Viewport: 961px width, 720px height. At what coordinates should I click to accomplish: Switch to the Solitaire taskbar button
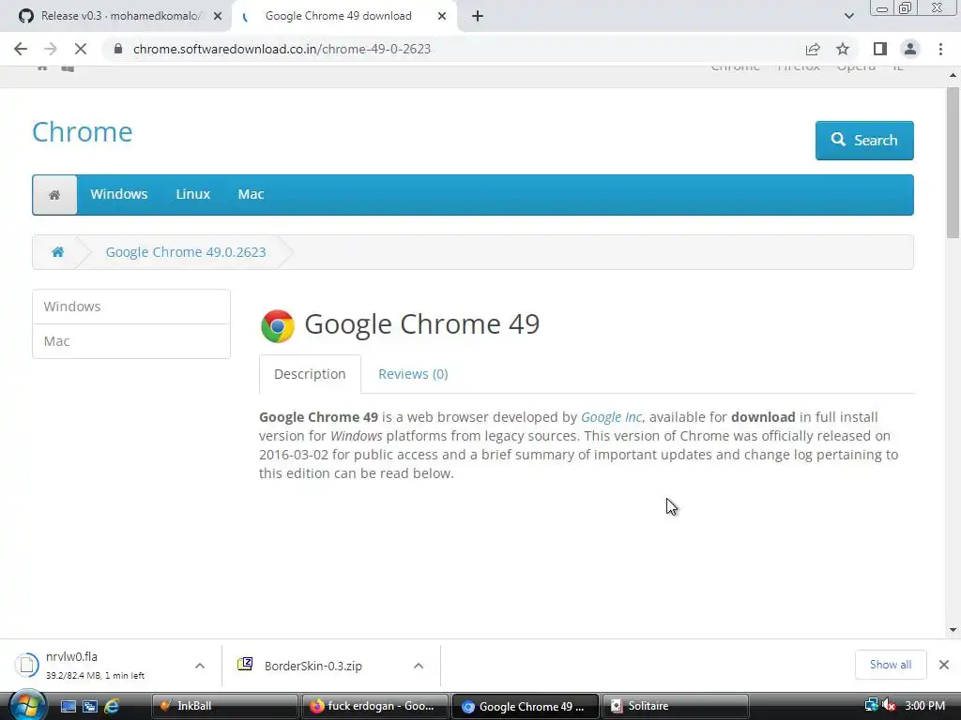tap(676, 706)
